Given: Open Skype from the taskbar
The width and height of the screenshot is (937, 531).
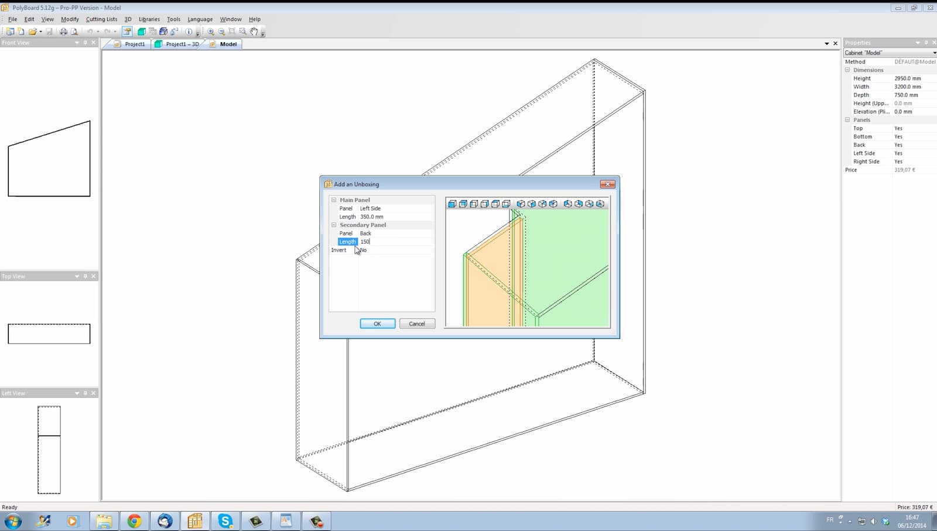Looking at the screenshot, I should point(225,521).
